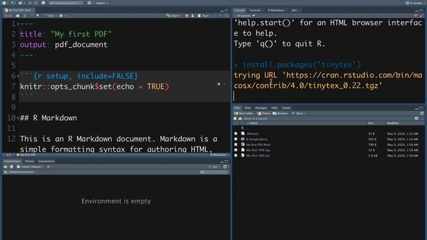Open the Insert chunk dropdown
The image size is (427, 240).
(x=173, y=16)
